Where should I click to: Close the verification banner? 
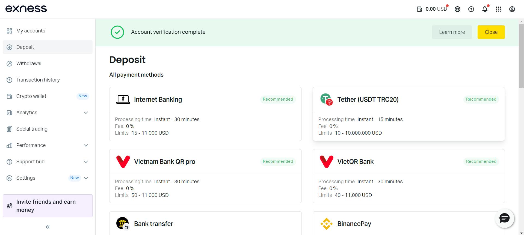[x=491, y=32]
